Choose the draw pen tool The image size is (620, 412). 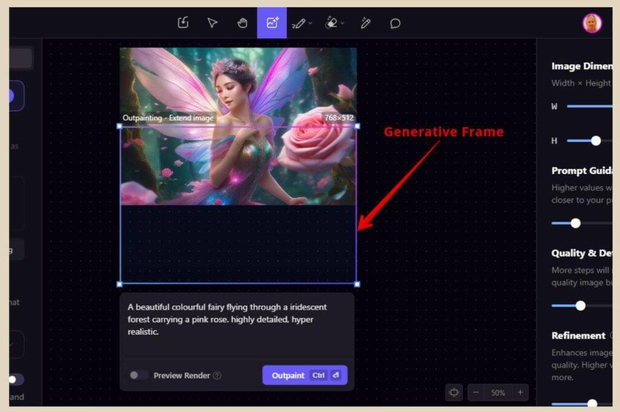(298, 24)
